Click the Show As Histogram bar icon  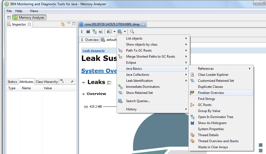[x=192, y=123]
